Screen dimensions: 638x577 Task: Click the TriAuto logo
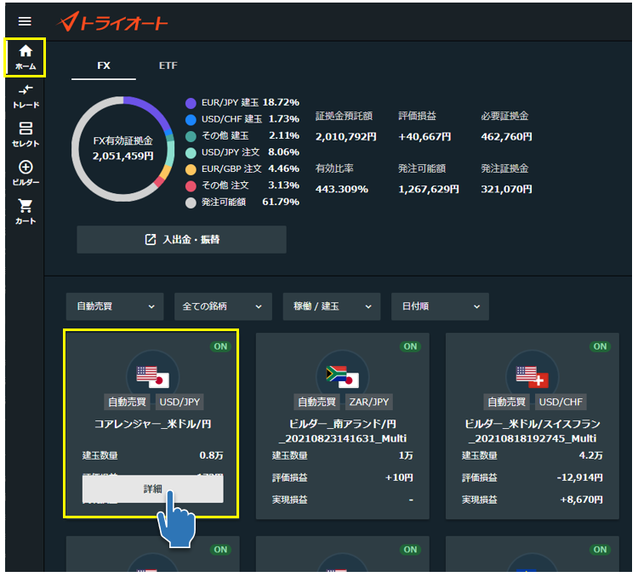tap(112, 21)
